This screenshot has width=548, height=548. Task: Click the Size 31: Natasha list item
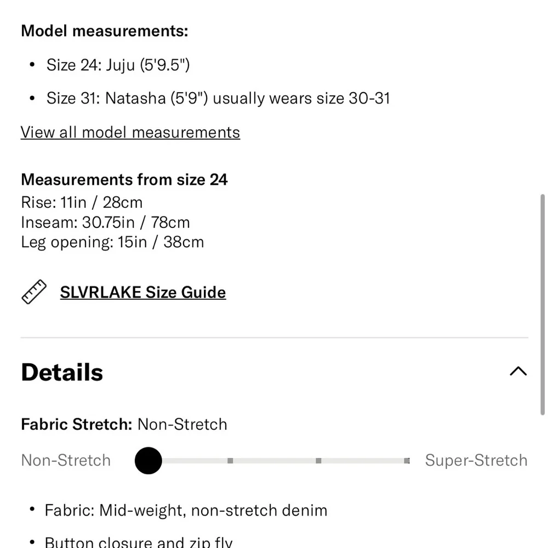(x=218, y=98)
